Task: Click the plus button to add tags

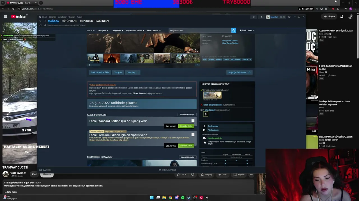Action: point(250,59)
